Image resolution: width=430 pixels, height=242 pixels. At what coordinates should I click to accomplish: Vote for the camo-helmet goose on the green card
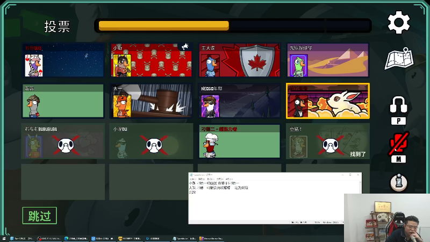point(63,101)
